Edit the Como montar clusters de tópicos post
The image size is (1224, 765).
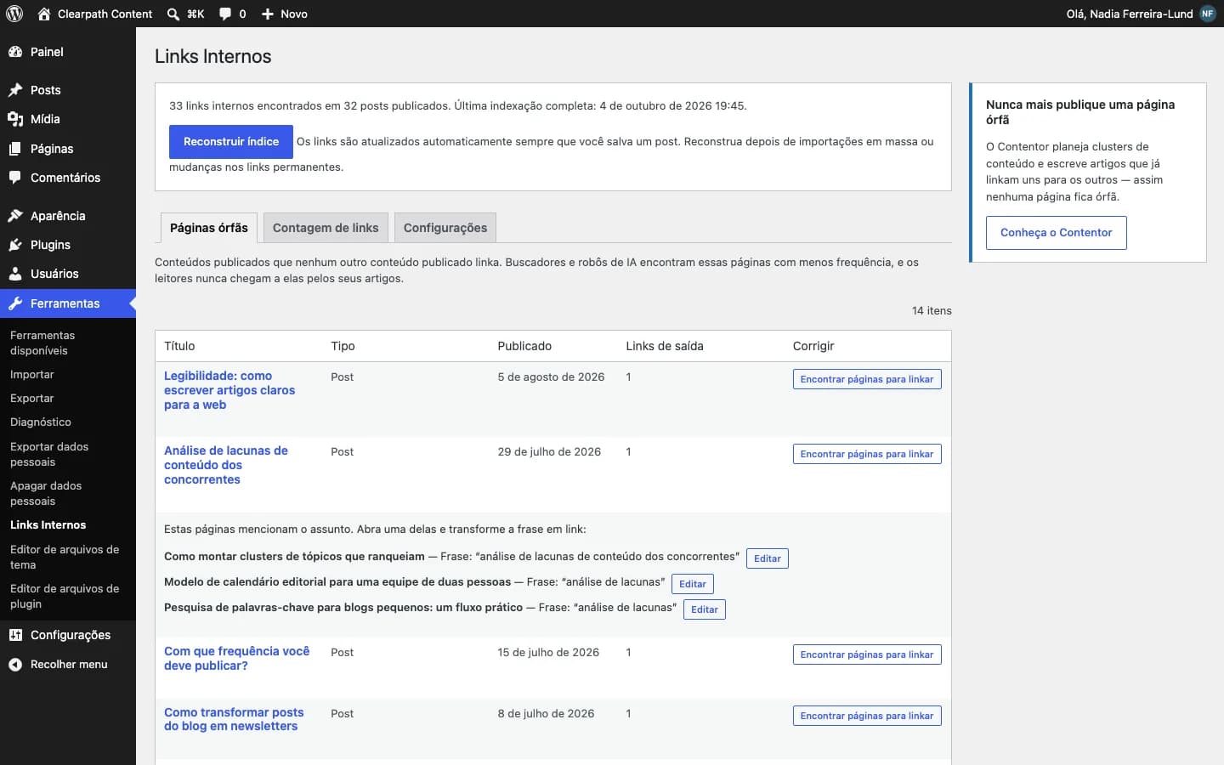pyautogui.click(x=768, y=558)
